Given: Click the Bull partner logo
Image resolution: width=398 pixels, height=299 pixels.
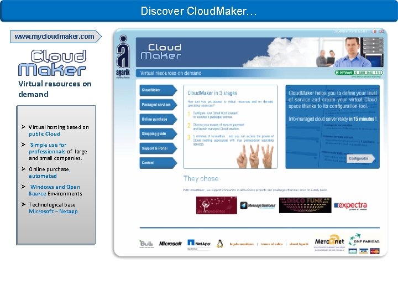Looking at the screenshot, I should click(146, 244).
